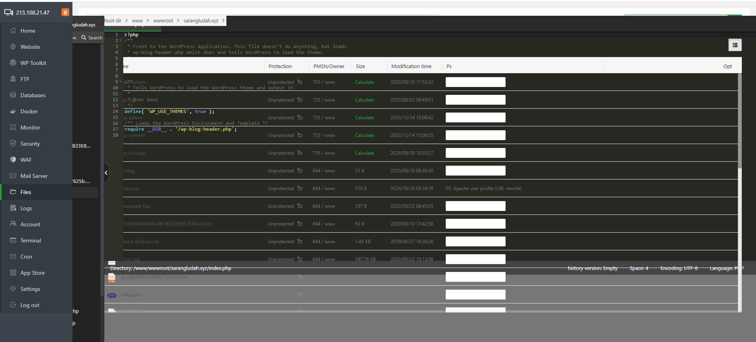The width and height of the screenshot is (756, 342).
Task: Calculate size for the 2023/12/14 15:08:42 folder
Action: coord(365,118)
